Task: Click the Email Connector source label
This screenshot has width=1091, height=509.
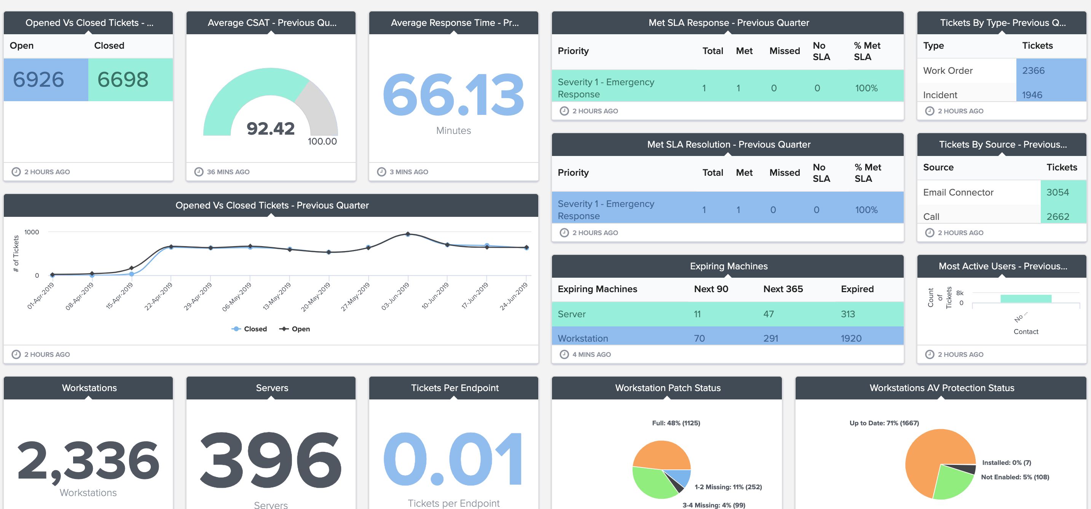Action: [958, 192]
